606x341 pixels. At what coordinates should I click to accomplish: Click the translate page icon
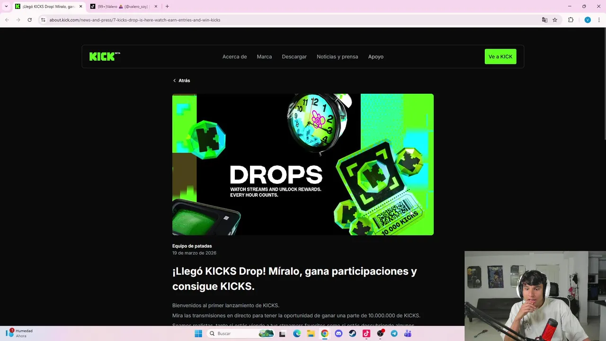tap(544, 20)
